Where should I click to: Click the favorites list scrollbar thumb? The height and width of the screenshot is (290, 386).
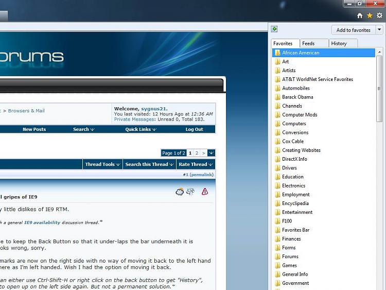point(379,89)
